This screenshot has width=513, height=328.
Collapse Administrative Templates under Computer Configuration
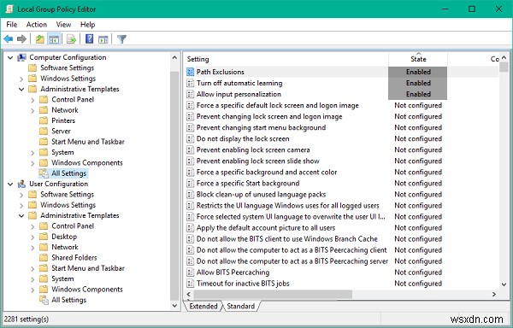(21, 89)
